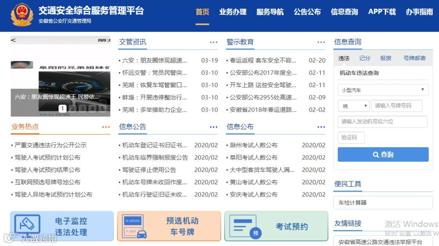
Task: Click the police emblem logo
Action: pyautogui.click(x=22, y=15)
